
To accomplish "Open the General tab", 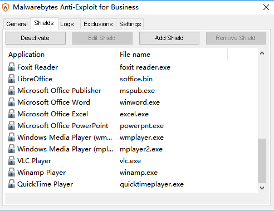I will pos(17,24).
